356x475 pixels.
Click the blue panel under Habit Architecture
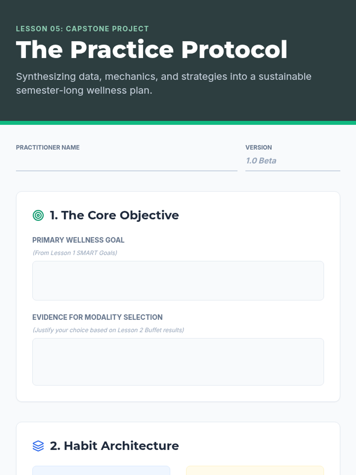click(x=101, y=470)
